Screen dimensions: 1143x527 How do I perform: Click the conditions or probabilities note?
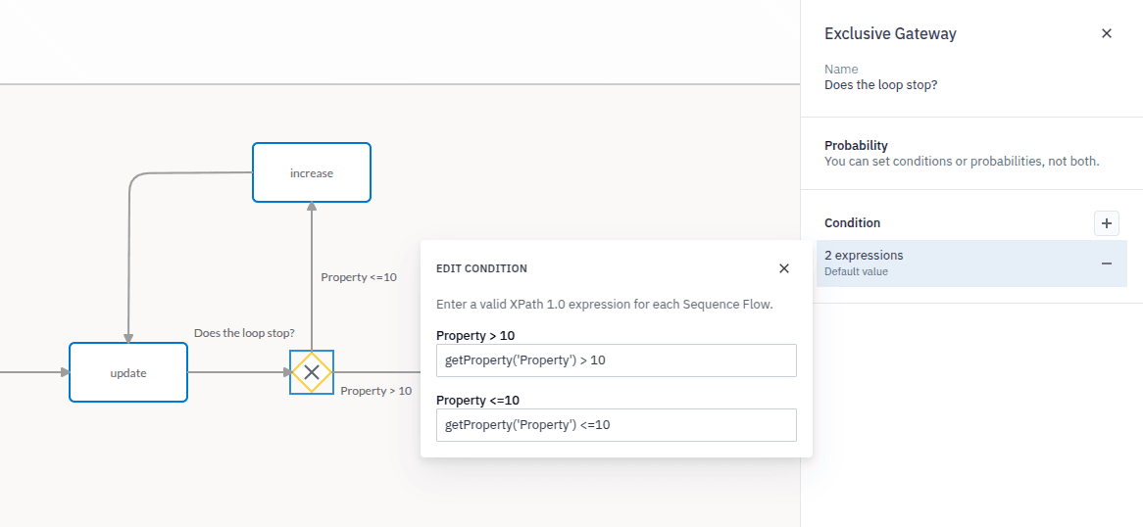pyautogui.click(x=962, y=161)
